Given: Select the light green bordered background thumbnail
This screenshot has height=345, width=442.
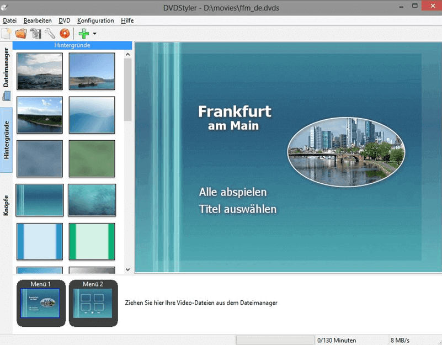Looking at the screenshot, I should pyautogui.click(x=92, y=241).
